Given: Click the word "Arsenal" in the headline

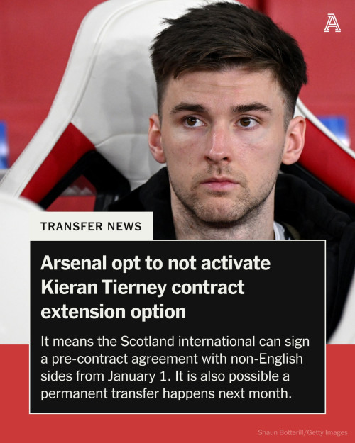Looking at the screenshot, I should tap(73, 263).
